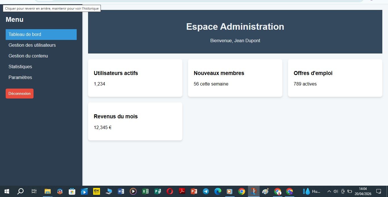
Task: Open Paramètres from the sidebar
Action: click(x=41, y=78)
